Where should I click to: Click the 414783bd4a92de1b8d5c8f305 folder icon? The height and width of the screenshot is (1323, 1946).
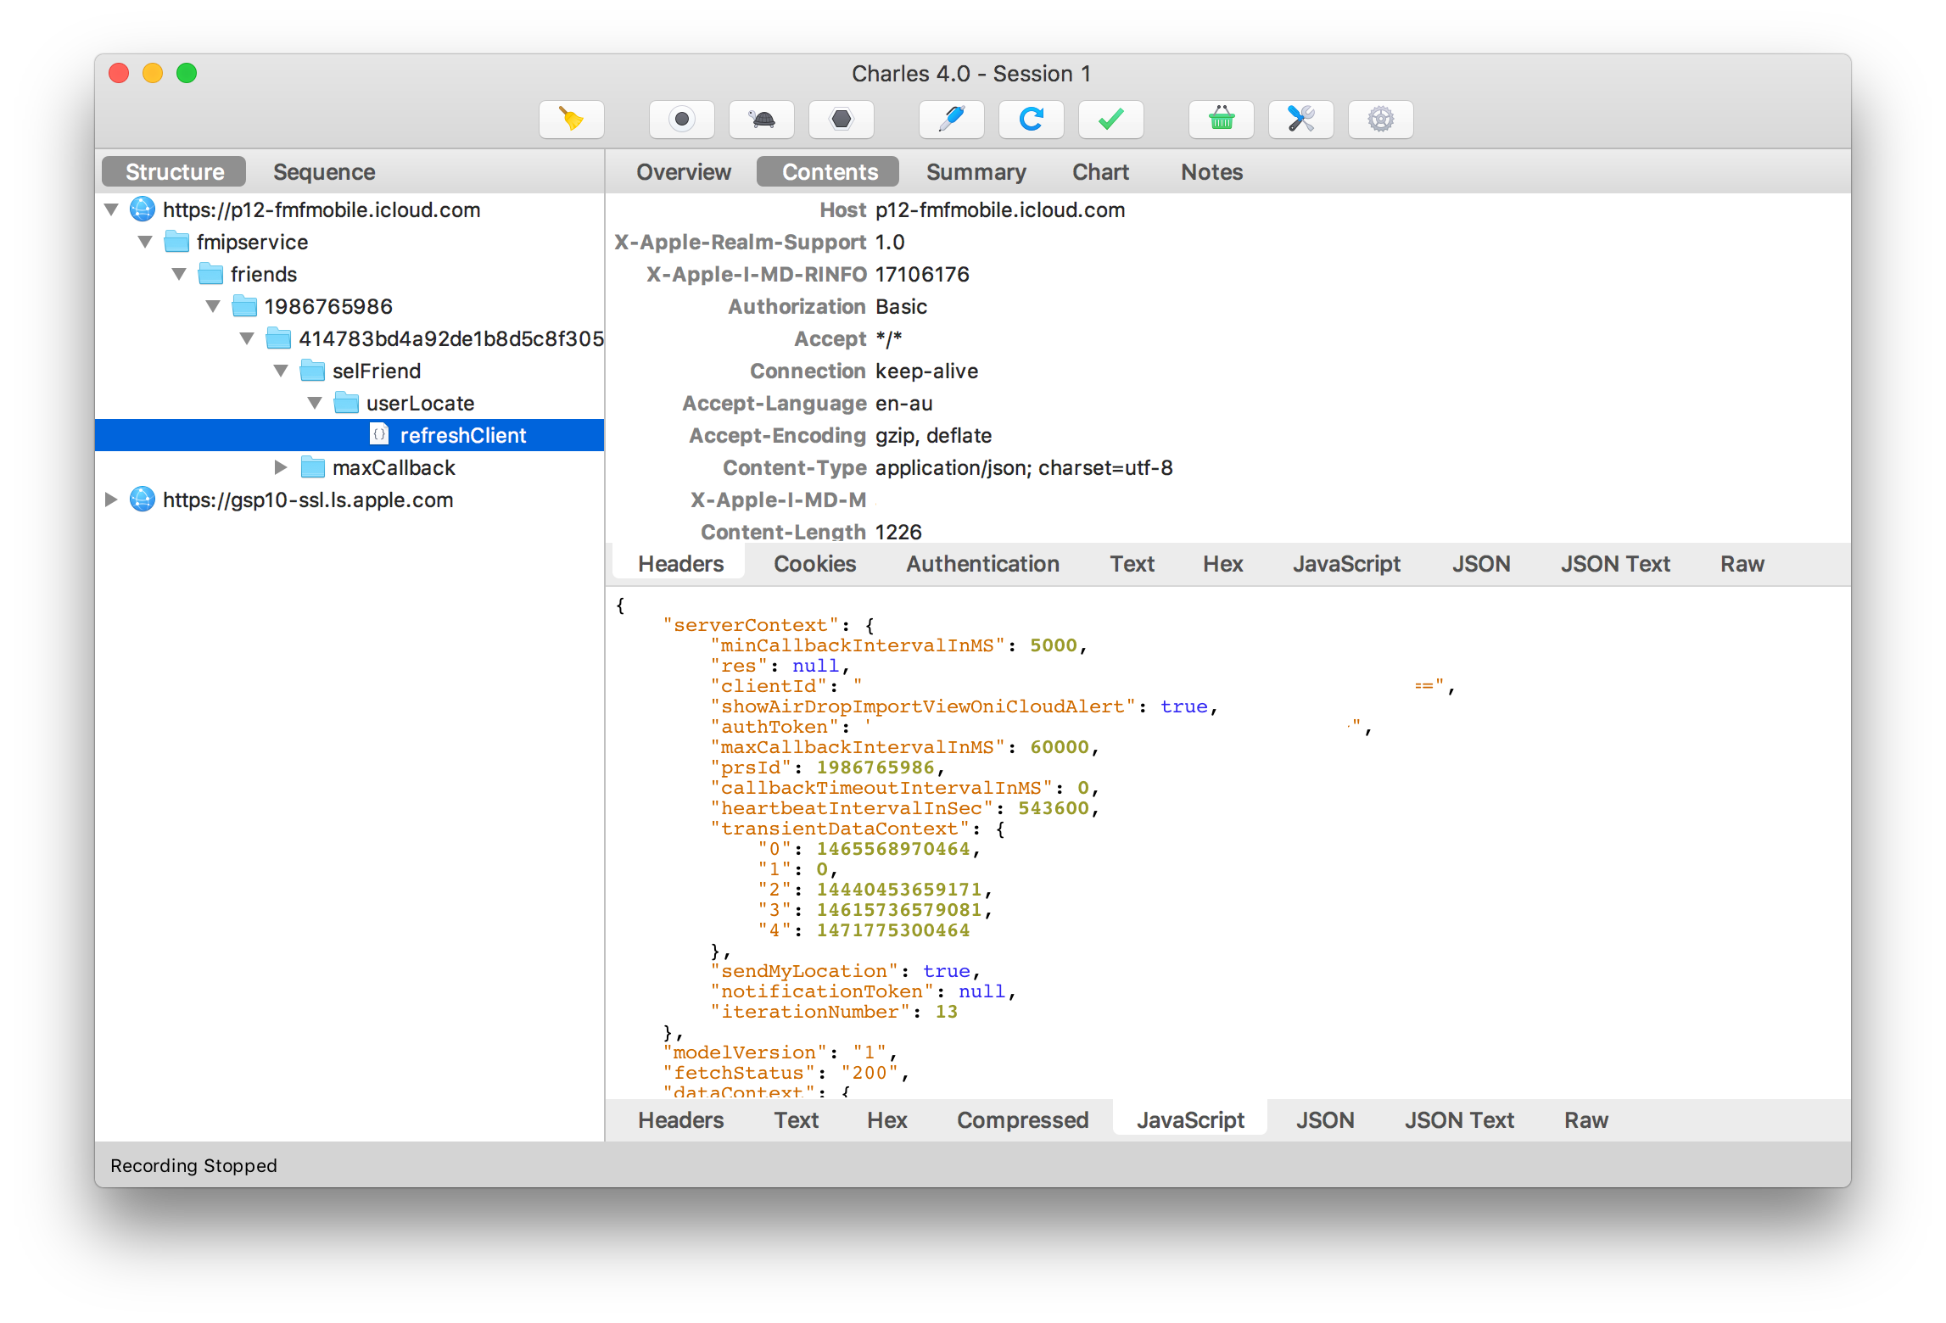[278, 338]
